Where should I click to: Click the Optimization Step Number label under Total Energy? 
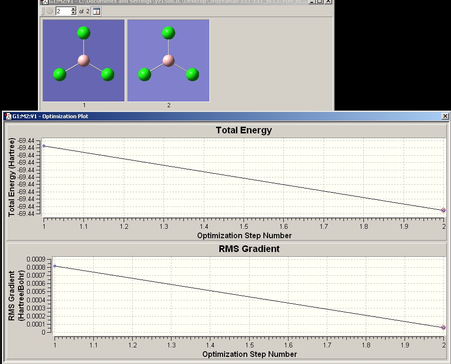pos(244,236)
